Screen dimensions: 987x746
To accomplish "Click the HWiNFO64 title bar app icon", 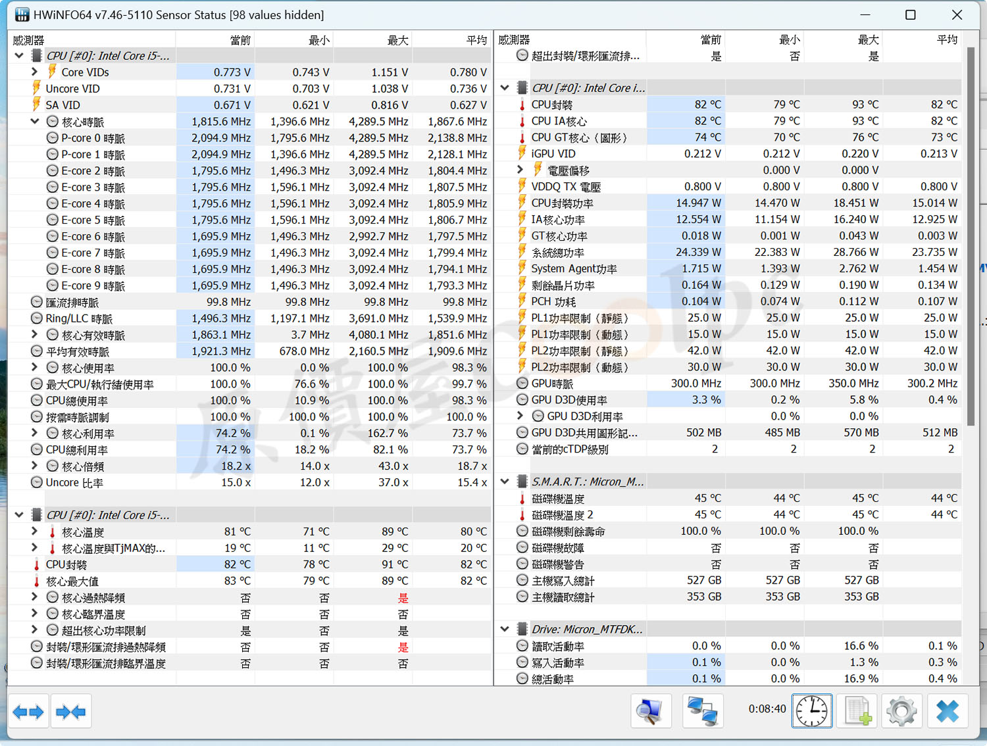I will click(22, 14).
